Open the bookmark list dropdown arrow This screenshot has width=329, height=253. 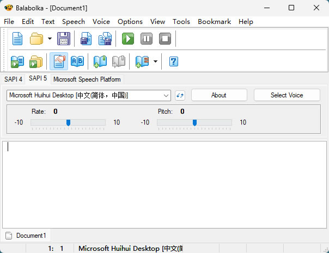pyautogui.click(x=155, y=61)
